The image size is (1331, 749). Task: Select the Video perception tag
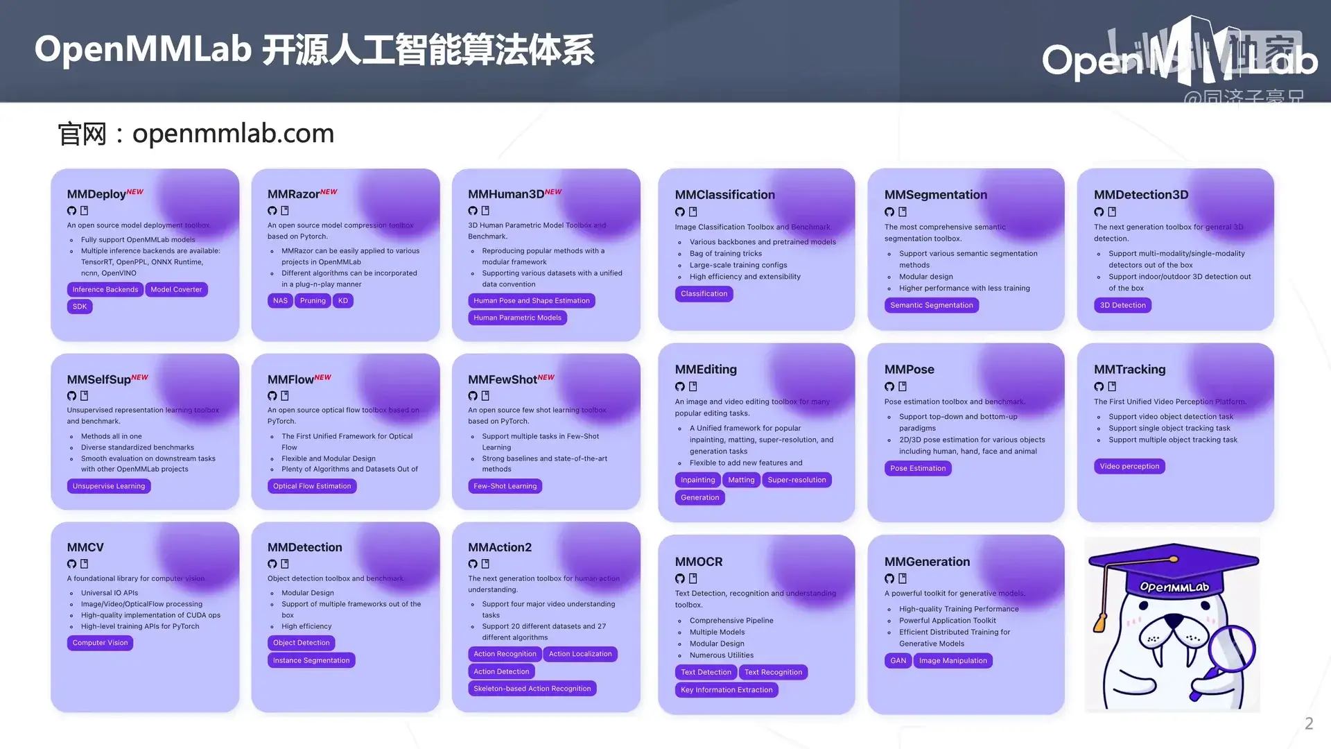tap(1129, 467)
